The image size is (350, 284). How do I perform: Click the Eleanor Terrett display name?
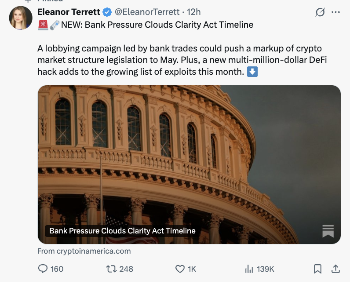click(69, 12)
